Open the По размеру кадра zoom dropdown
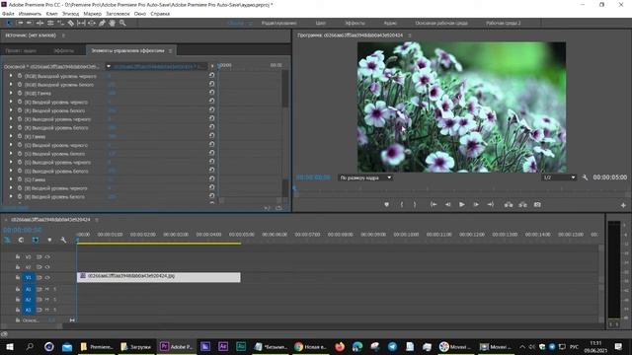 (366, 177)
